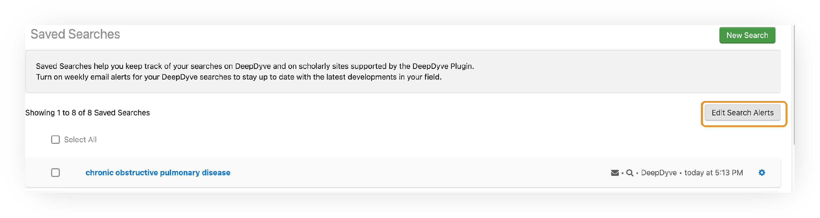The image size is (820, 218).
Task: Click the dot separator after the envelope icon
Action: [622, 173]
